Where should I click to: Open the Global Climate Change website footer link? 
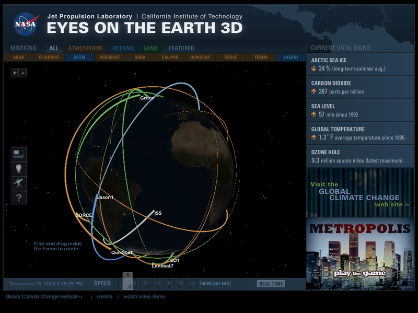click(44, 297)
